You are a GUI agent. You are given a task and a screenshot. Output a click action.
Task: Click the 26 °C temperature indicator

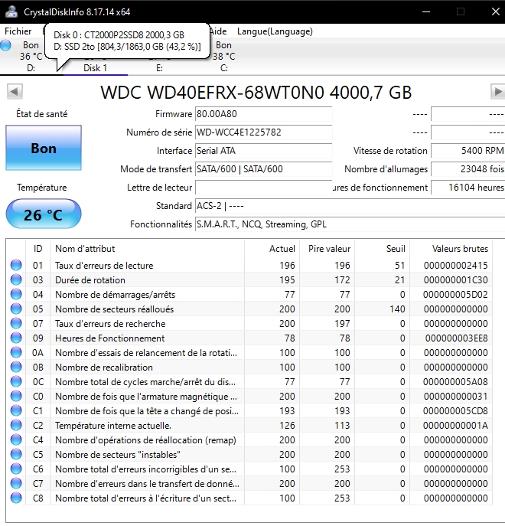pyautogui.click(x=44, y=214)
